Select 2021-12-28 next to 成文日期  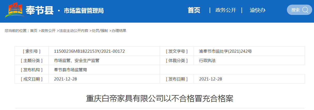click(65, 79)
